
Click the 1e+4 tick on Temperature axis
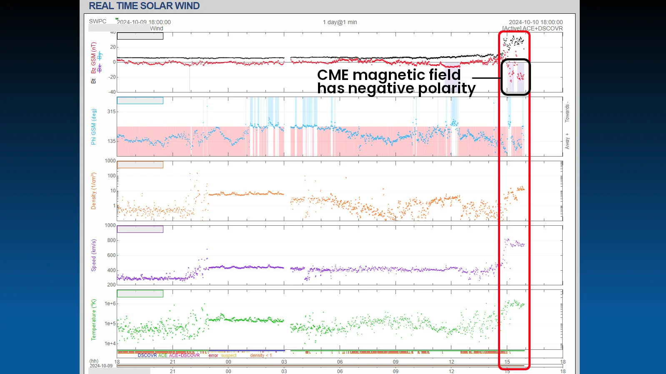pyautogui.click(x=110, y=344)
